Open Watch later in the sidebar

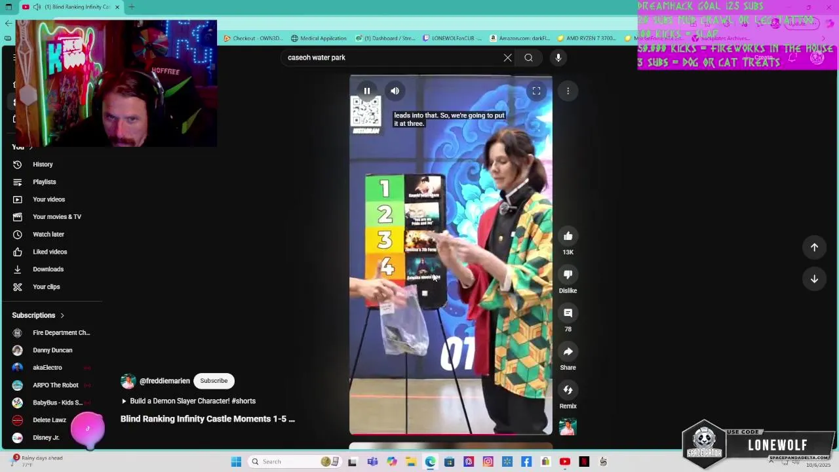click(x=49, y=234)
